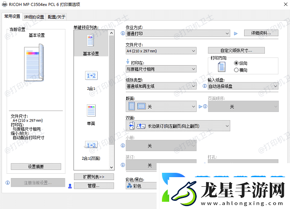Open the 双面 长边装订 dropdown
This screenshot has width=290, height=209.
pos(178,126)
